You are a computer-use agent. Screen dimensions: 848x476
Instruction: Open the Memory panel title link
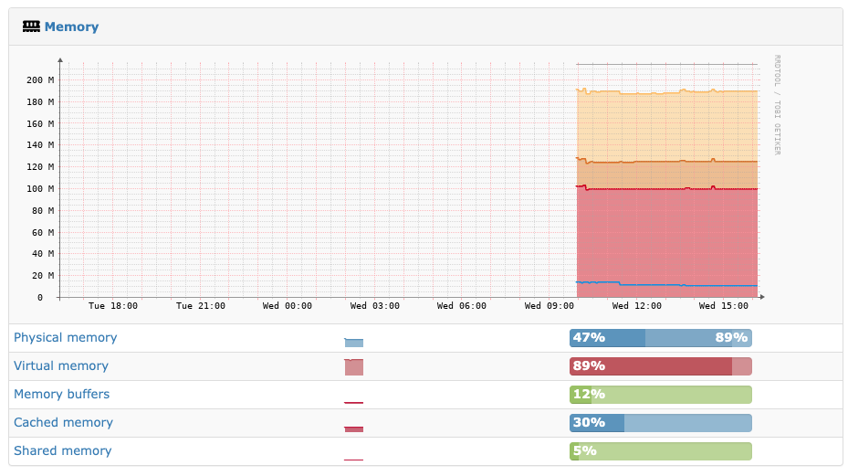71,26
